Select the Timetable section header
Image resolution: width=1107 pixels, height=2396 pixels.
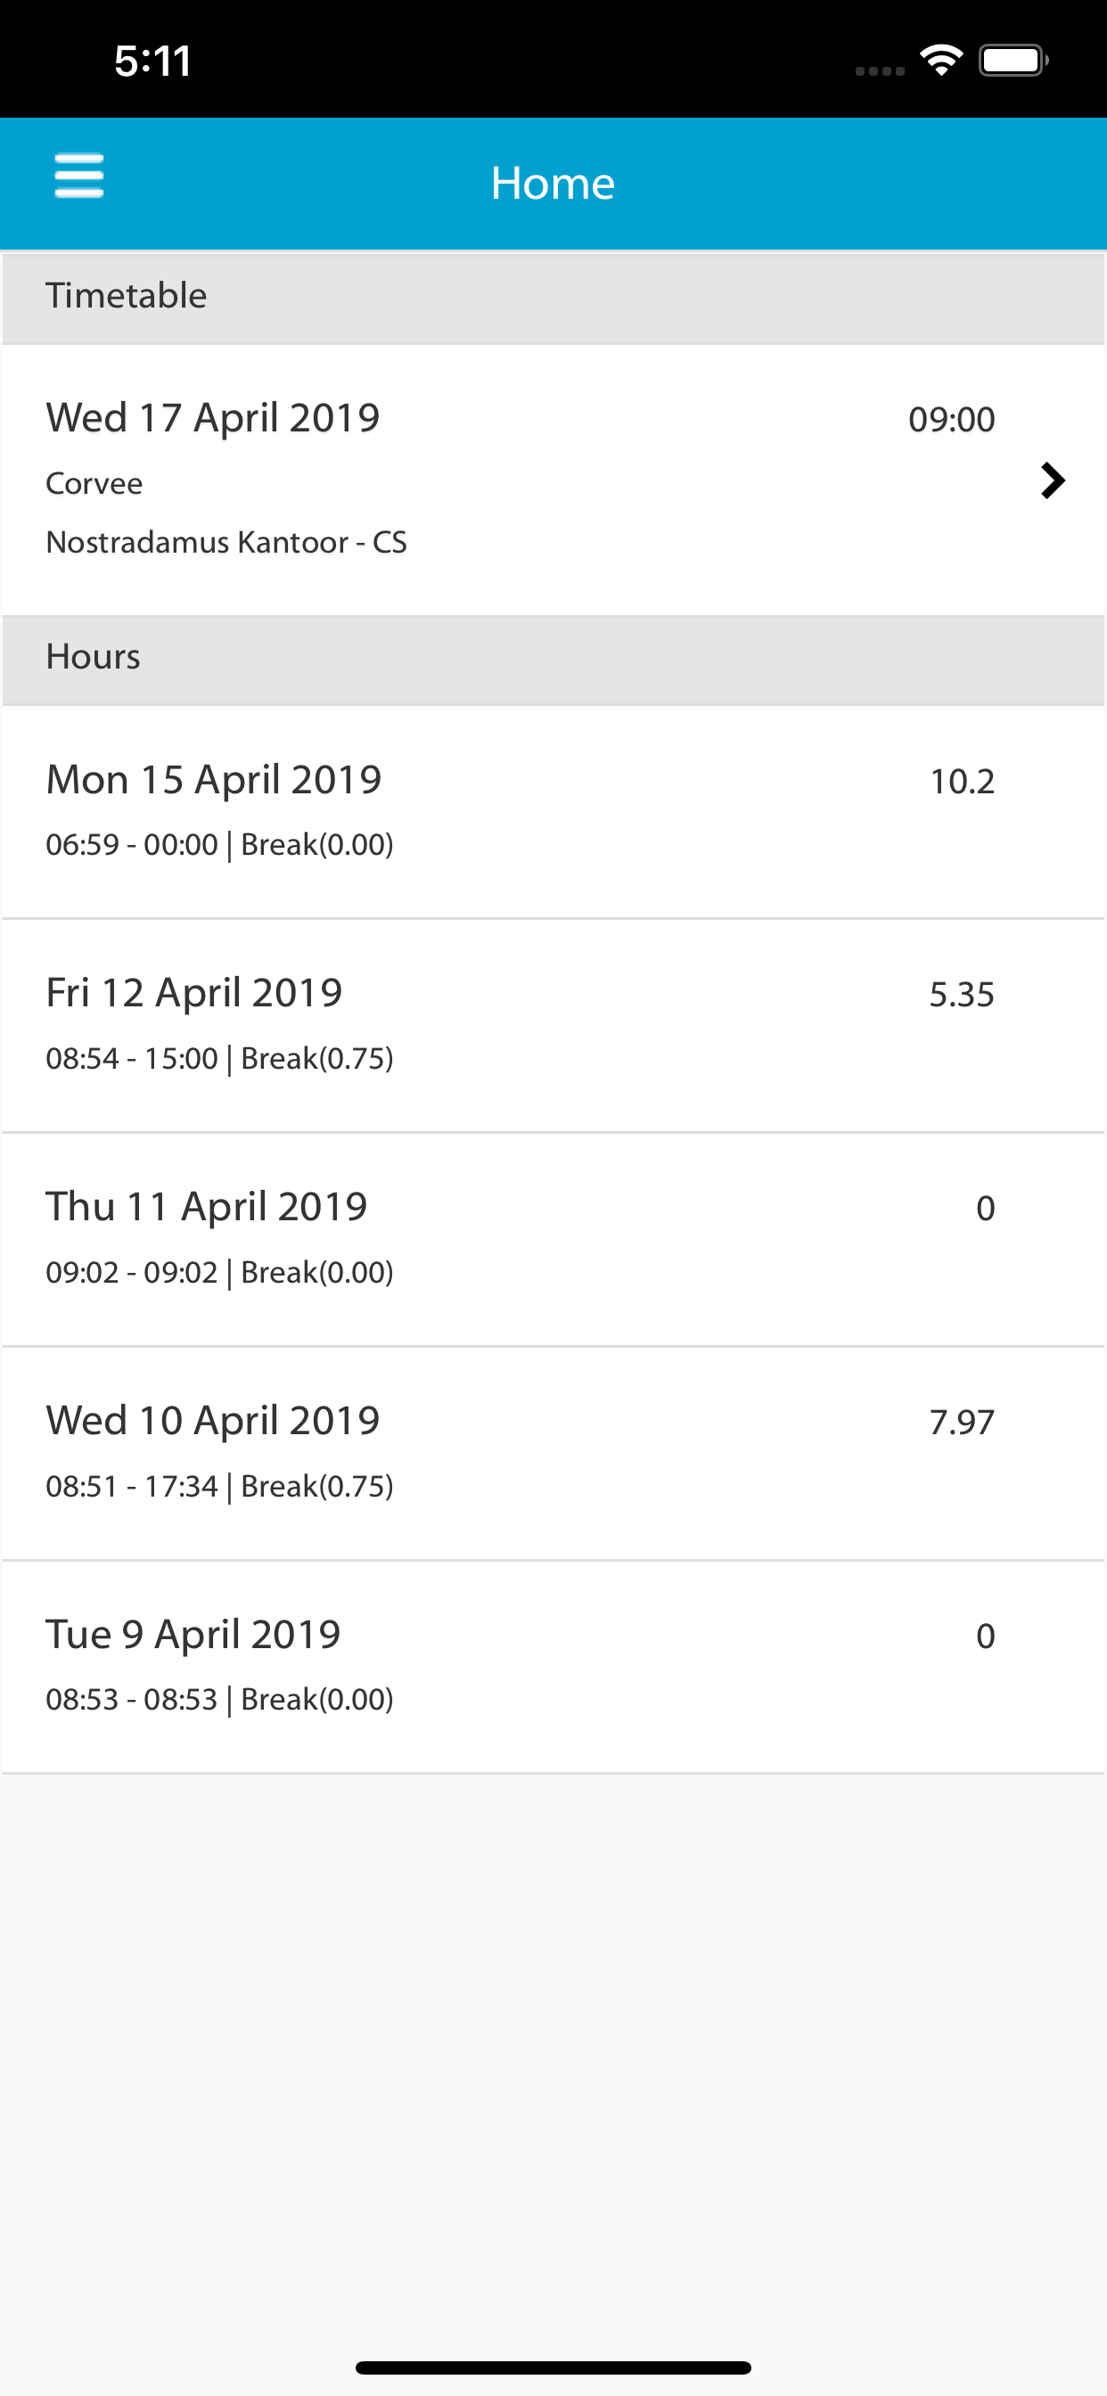point(553,297)
